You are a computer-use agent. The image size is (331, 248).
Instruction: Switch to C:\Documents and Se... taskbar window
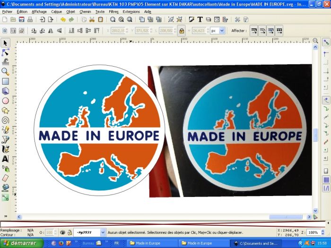point(255,243)
